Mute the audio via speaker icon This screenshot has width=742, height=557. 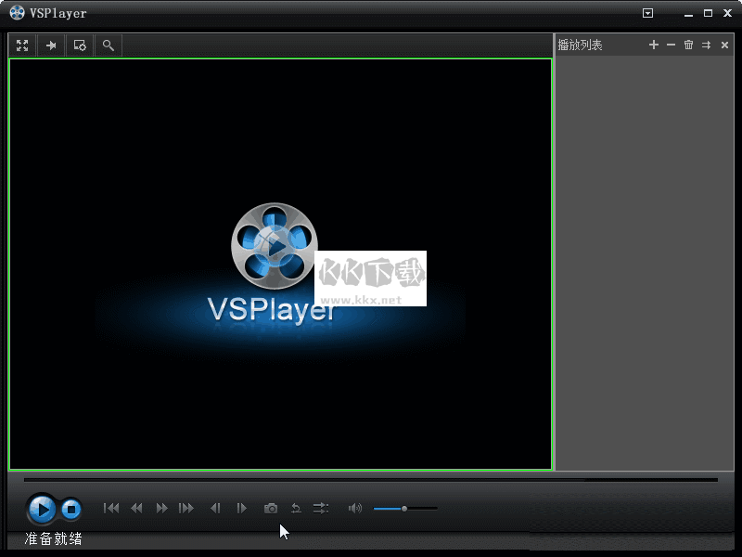point(355,508)
